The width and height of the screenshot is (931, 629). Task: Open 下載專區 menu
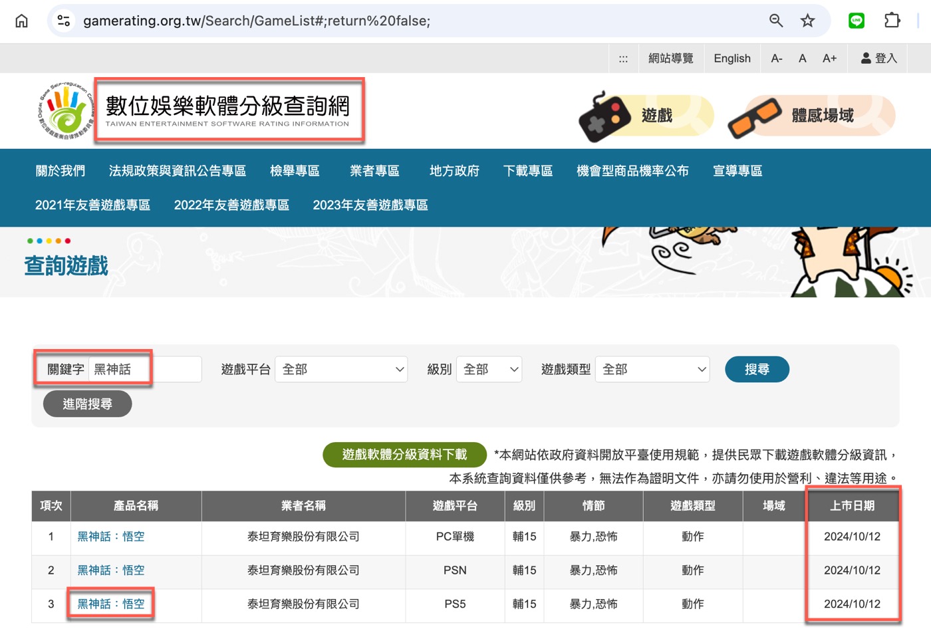528,171
